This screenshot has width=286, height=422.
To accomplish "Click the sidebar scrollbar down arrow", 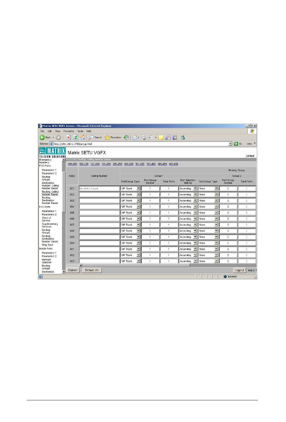I will coord(64,271).
